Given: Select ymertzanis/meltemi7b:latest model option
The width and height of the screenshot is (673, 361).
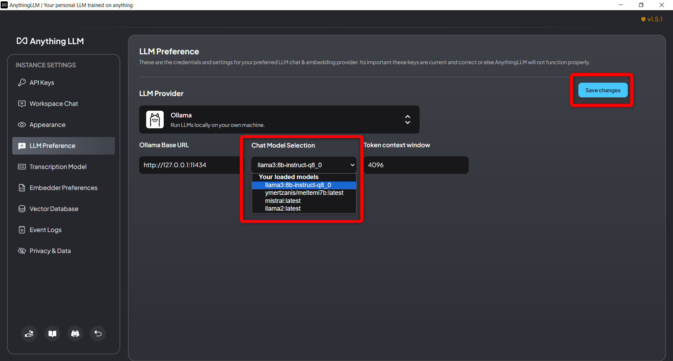Looking at the screenshot, I should 304,193.
